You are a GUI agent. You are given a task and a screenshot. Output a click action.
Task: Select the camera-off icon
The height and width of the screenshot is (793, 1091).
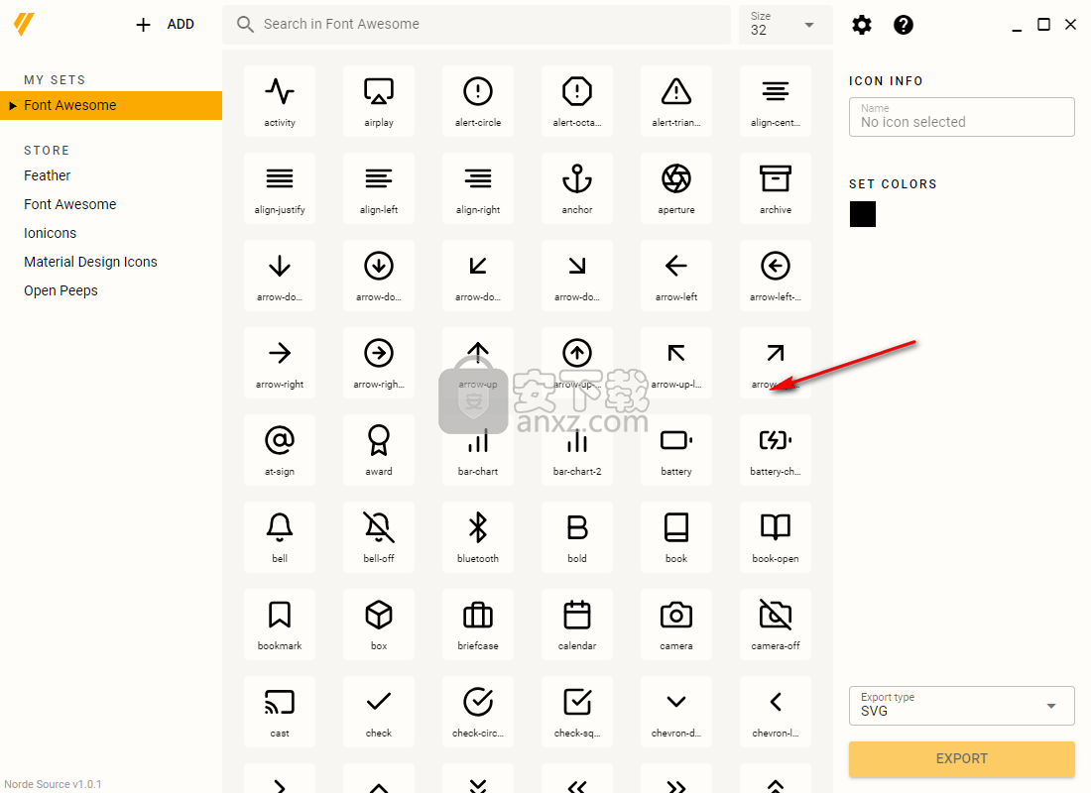coord(776,623)
